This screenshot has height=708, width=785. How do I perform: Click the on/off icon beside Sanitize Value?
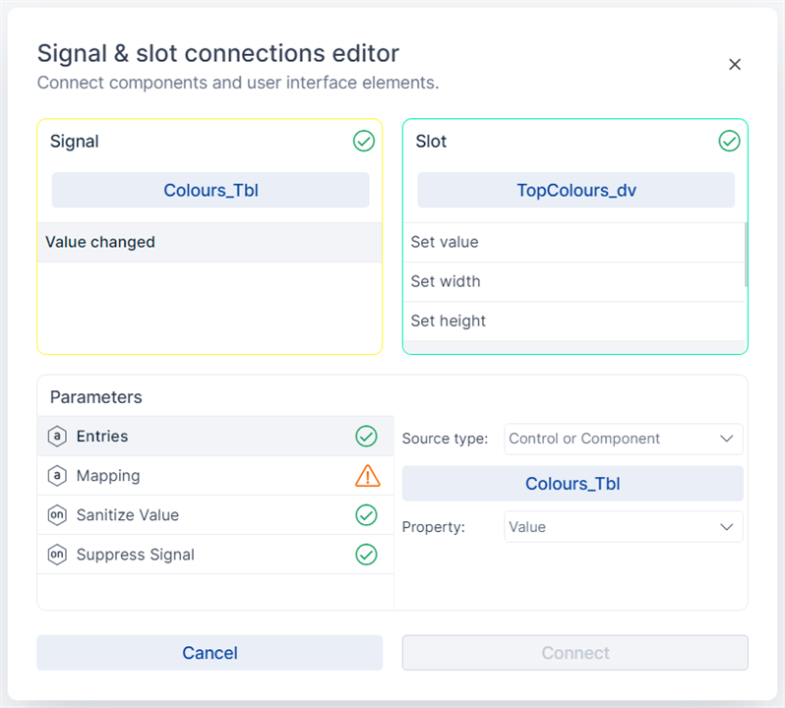click(x=57, y=515)
